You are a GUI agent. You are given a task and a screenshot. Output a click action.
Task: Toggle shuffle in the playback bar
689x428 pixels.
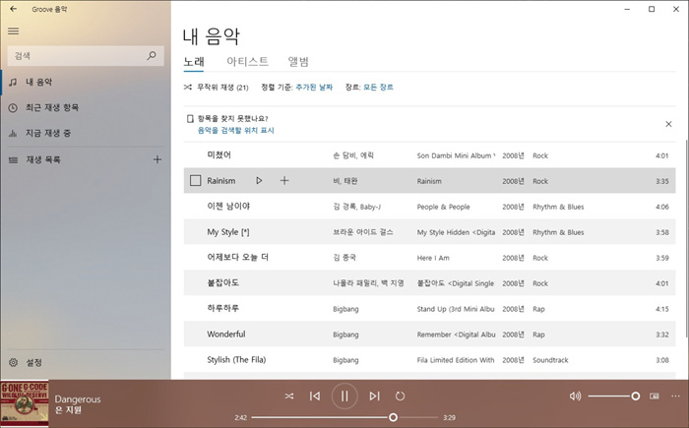pyautogui.click(x=289, y=397)
